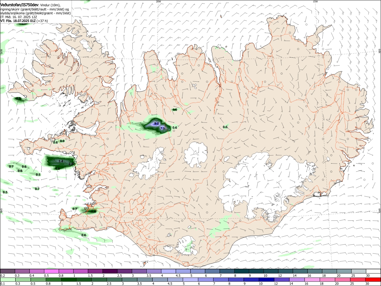Screen dimensions: 381x286
Task: Click the 7.9 precipitation value label
Action: coord(163,128)
